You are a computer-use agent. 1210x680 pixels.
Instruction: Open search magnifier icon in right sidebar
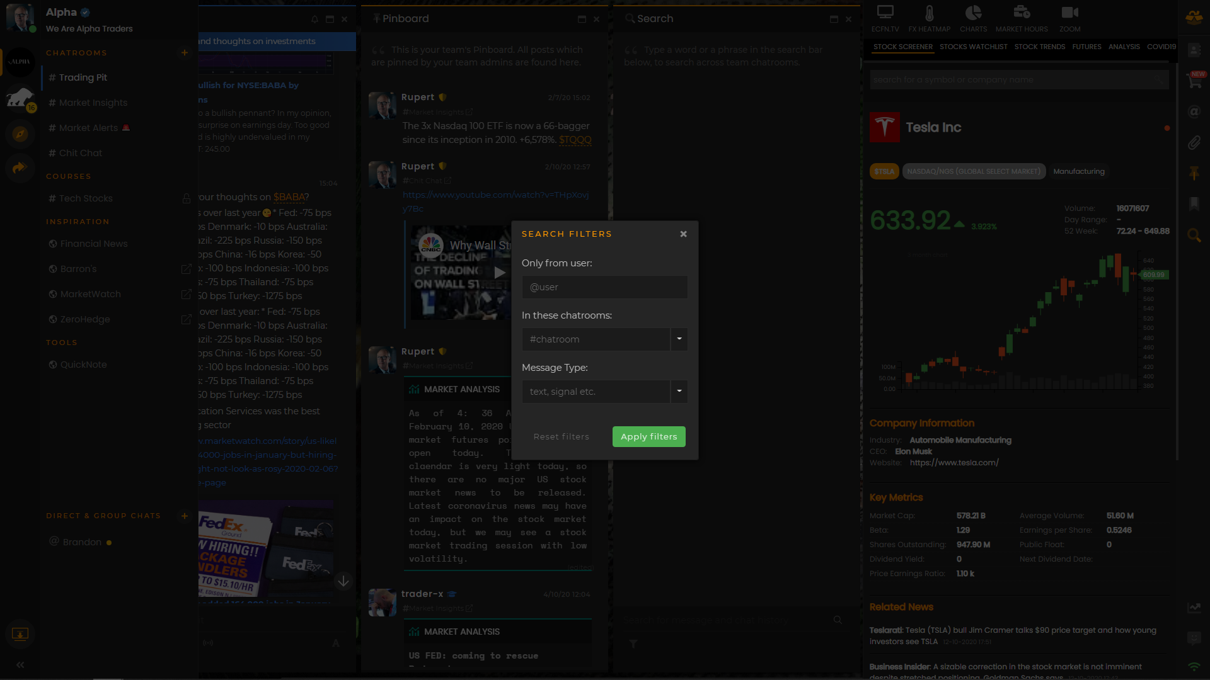click(x=1194, y=235)
